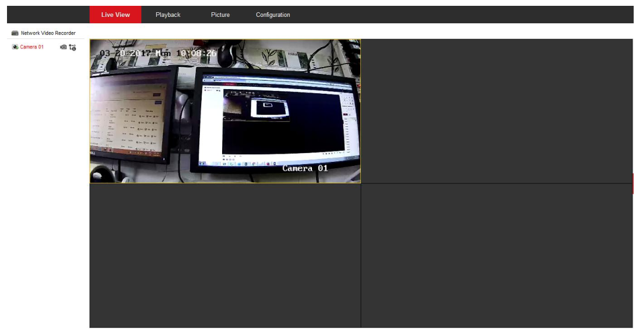Viewport: 636px width, 333px height.
Task: Click the timestamp overlay on the video
Action: 158,53
